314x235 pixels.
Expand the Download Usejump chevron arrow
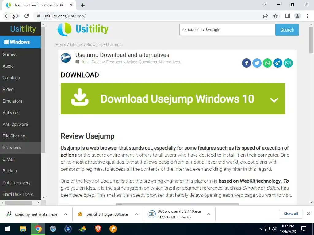[274, 100]
